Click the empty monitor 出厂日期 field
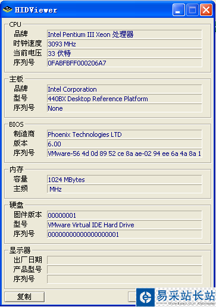 click(x=124, y=260)
